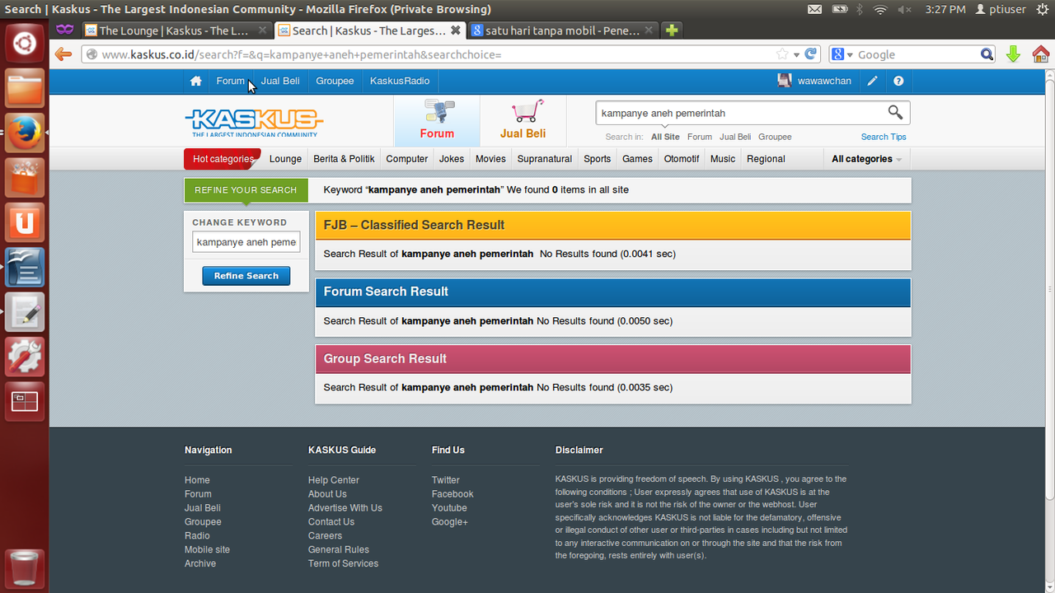This screenshot has height=593, width=1055.
Task: Click the wawawchan user avatar
Action: [785, 81]
